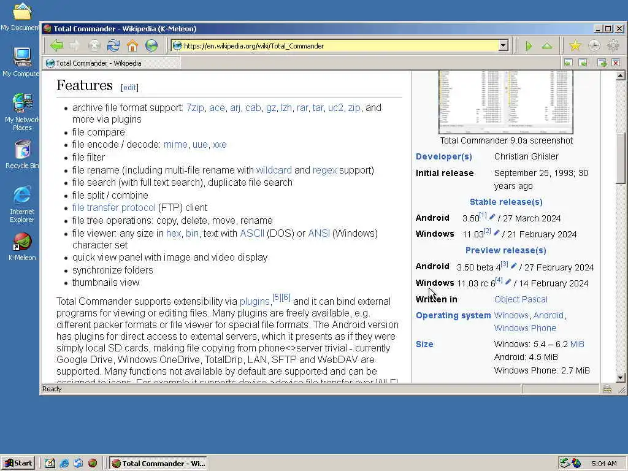Click the scrollbar up arrow
Screen dimensions: 628x471
tap(621, 75)
